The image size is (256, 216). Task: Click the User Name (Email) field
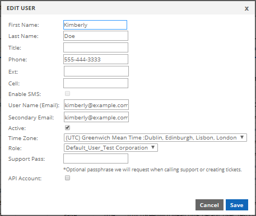(96, 105)
